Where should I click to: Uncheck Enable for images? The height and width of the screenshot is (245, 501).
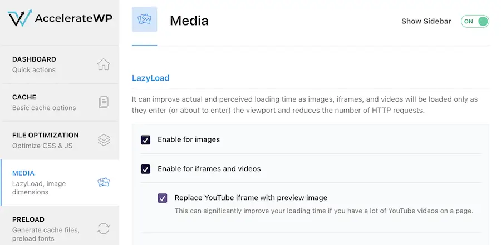coord(145,140)
